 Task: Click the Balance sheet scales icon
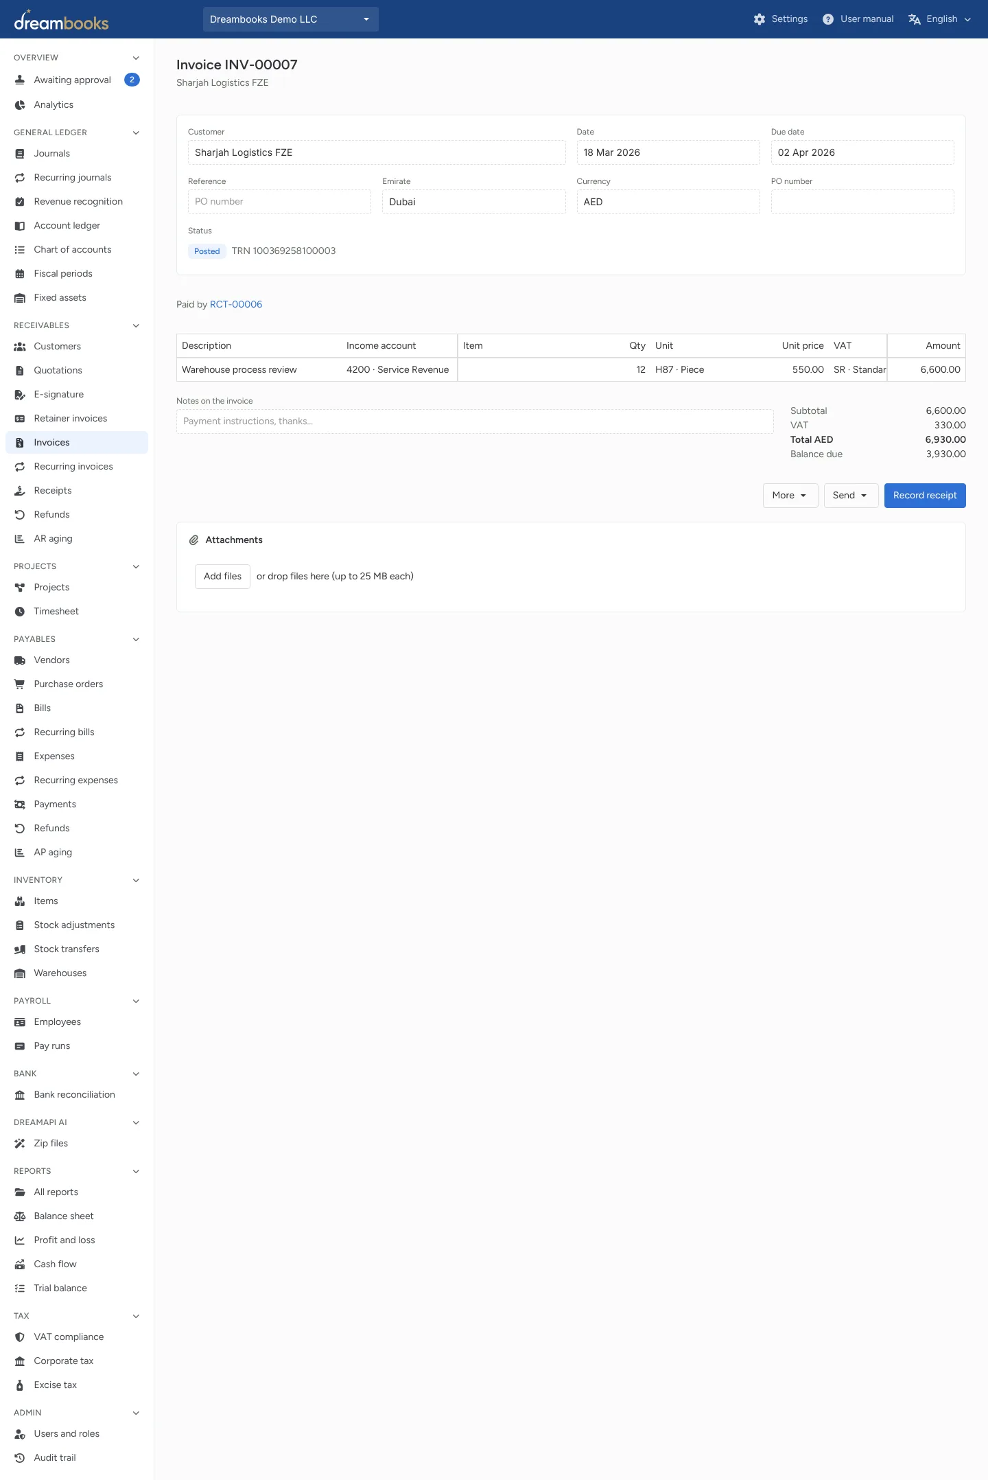20,1216
